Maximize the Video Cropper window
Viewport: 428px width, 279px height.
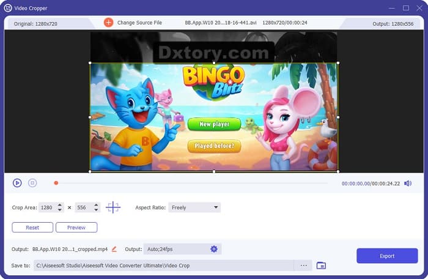pos(406,8)
